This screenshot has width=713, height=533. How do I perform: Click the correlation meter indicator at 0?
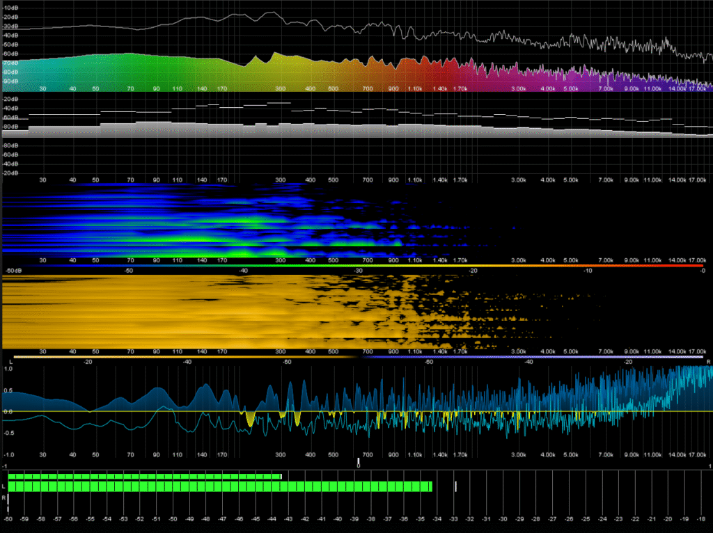click(359, 461)
